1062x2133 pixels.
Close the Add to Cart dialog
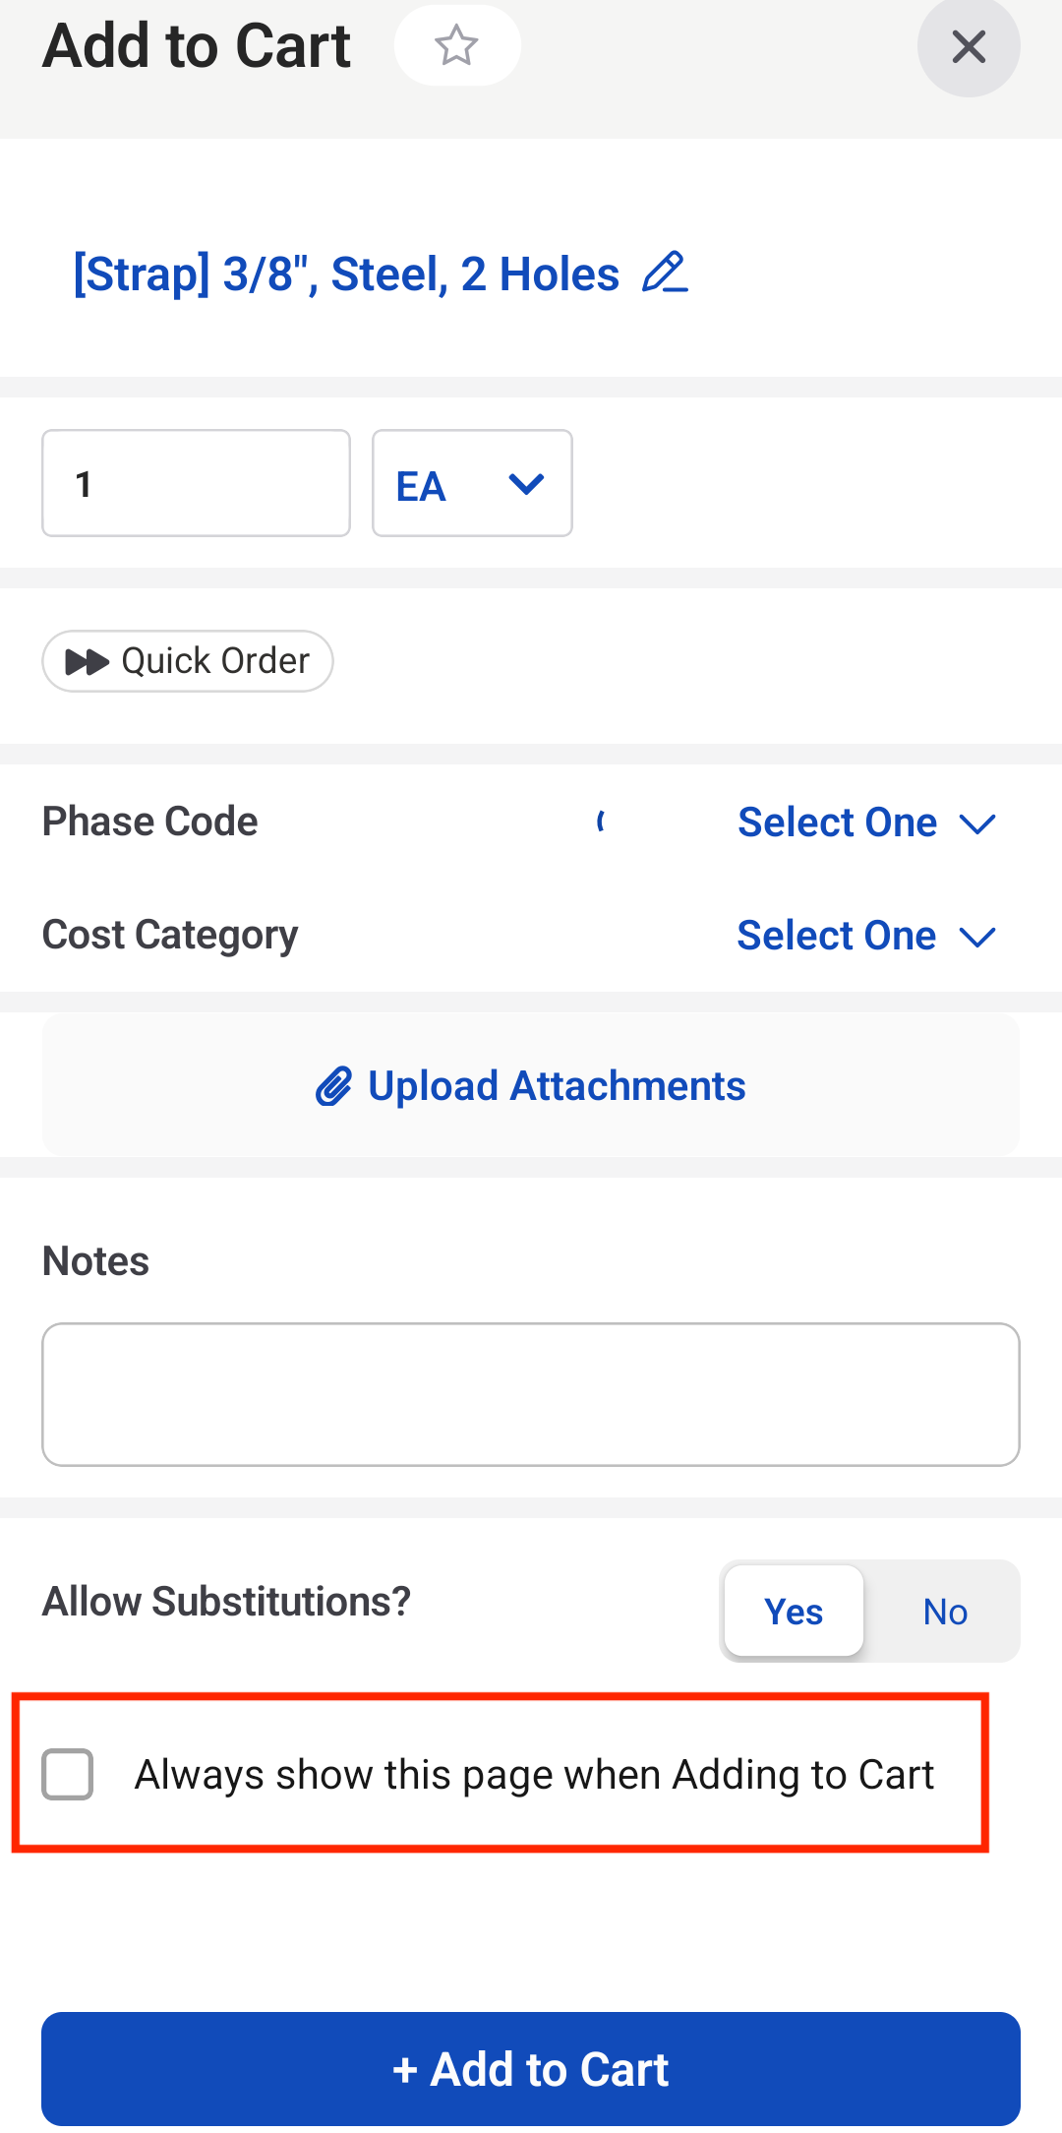click(969, 46)
